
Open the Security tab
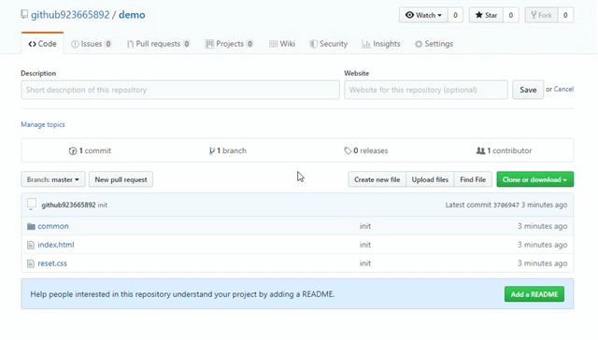[x=328, y=44]
